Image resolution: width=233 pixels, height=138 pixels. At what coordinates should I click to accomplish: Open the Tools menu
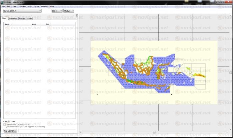(x=36, y=7)
